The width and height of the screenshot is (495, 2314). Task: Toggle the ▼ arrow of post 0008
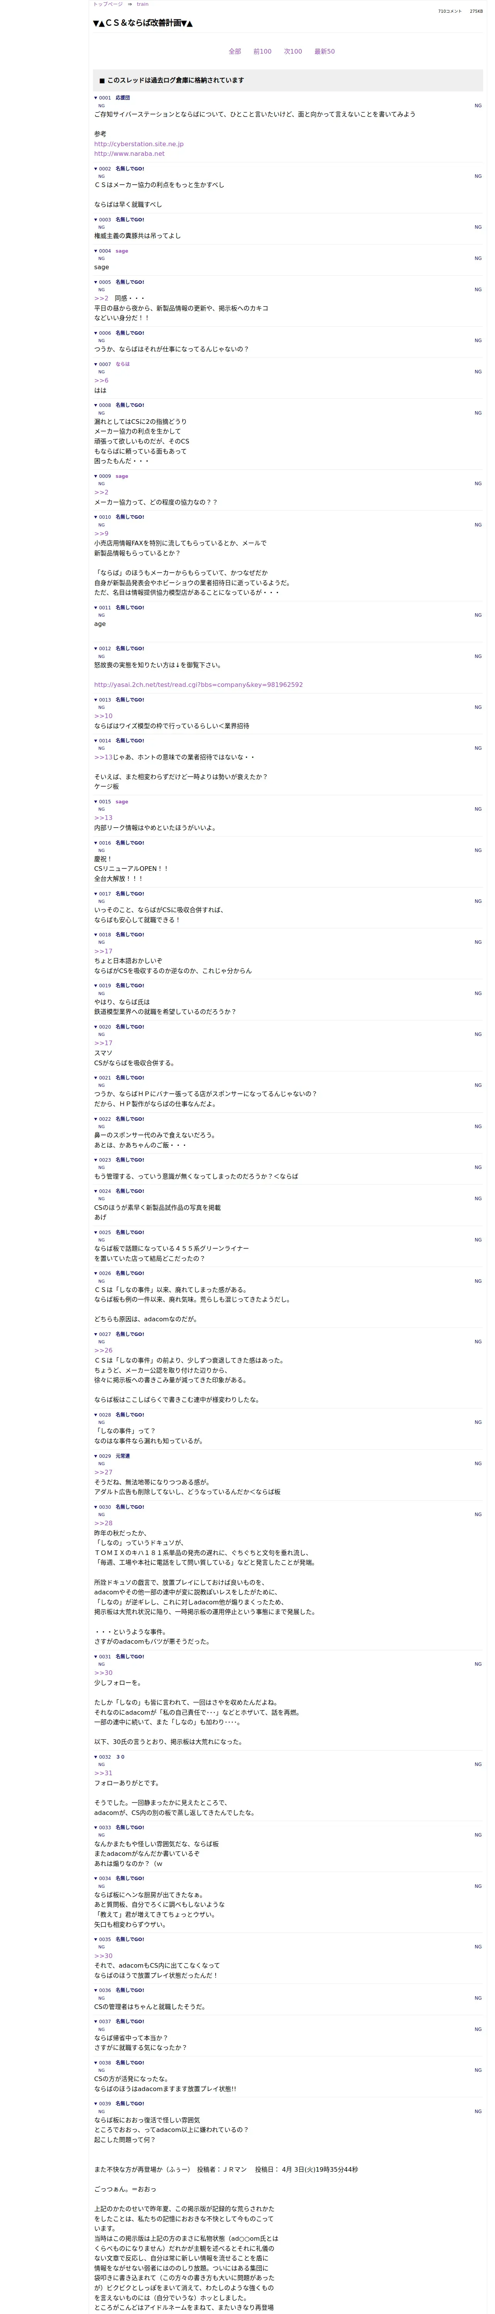click(x=96, y=405)
